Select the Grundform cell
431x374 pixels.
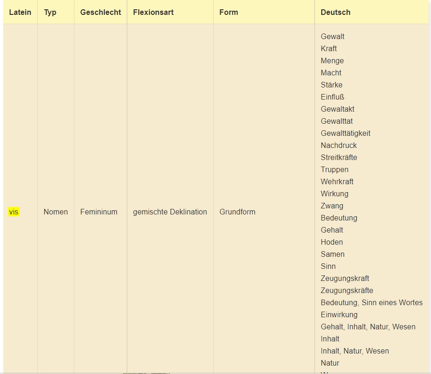click(237, 212)
